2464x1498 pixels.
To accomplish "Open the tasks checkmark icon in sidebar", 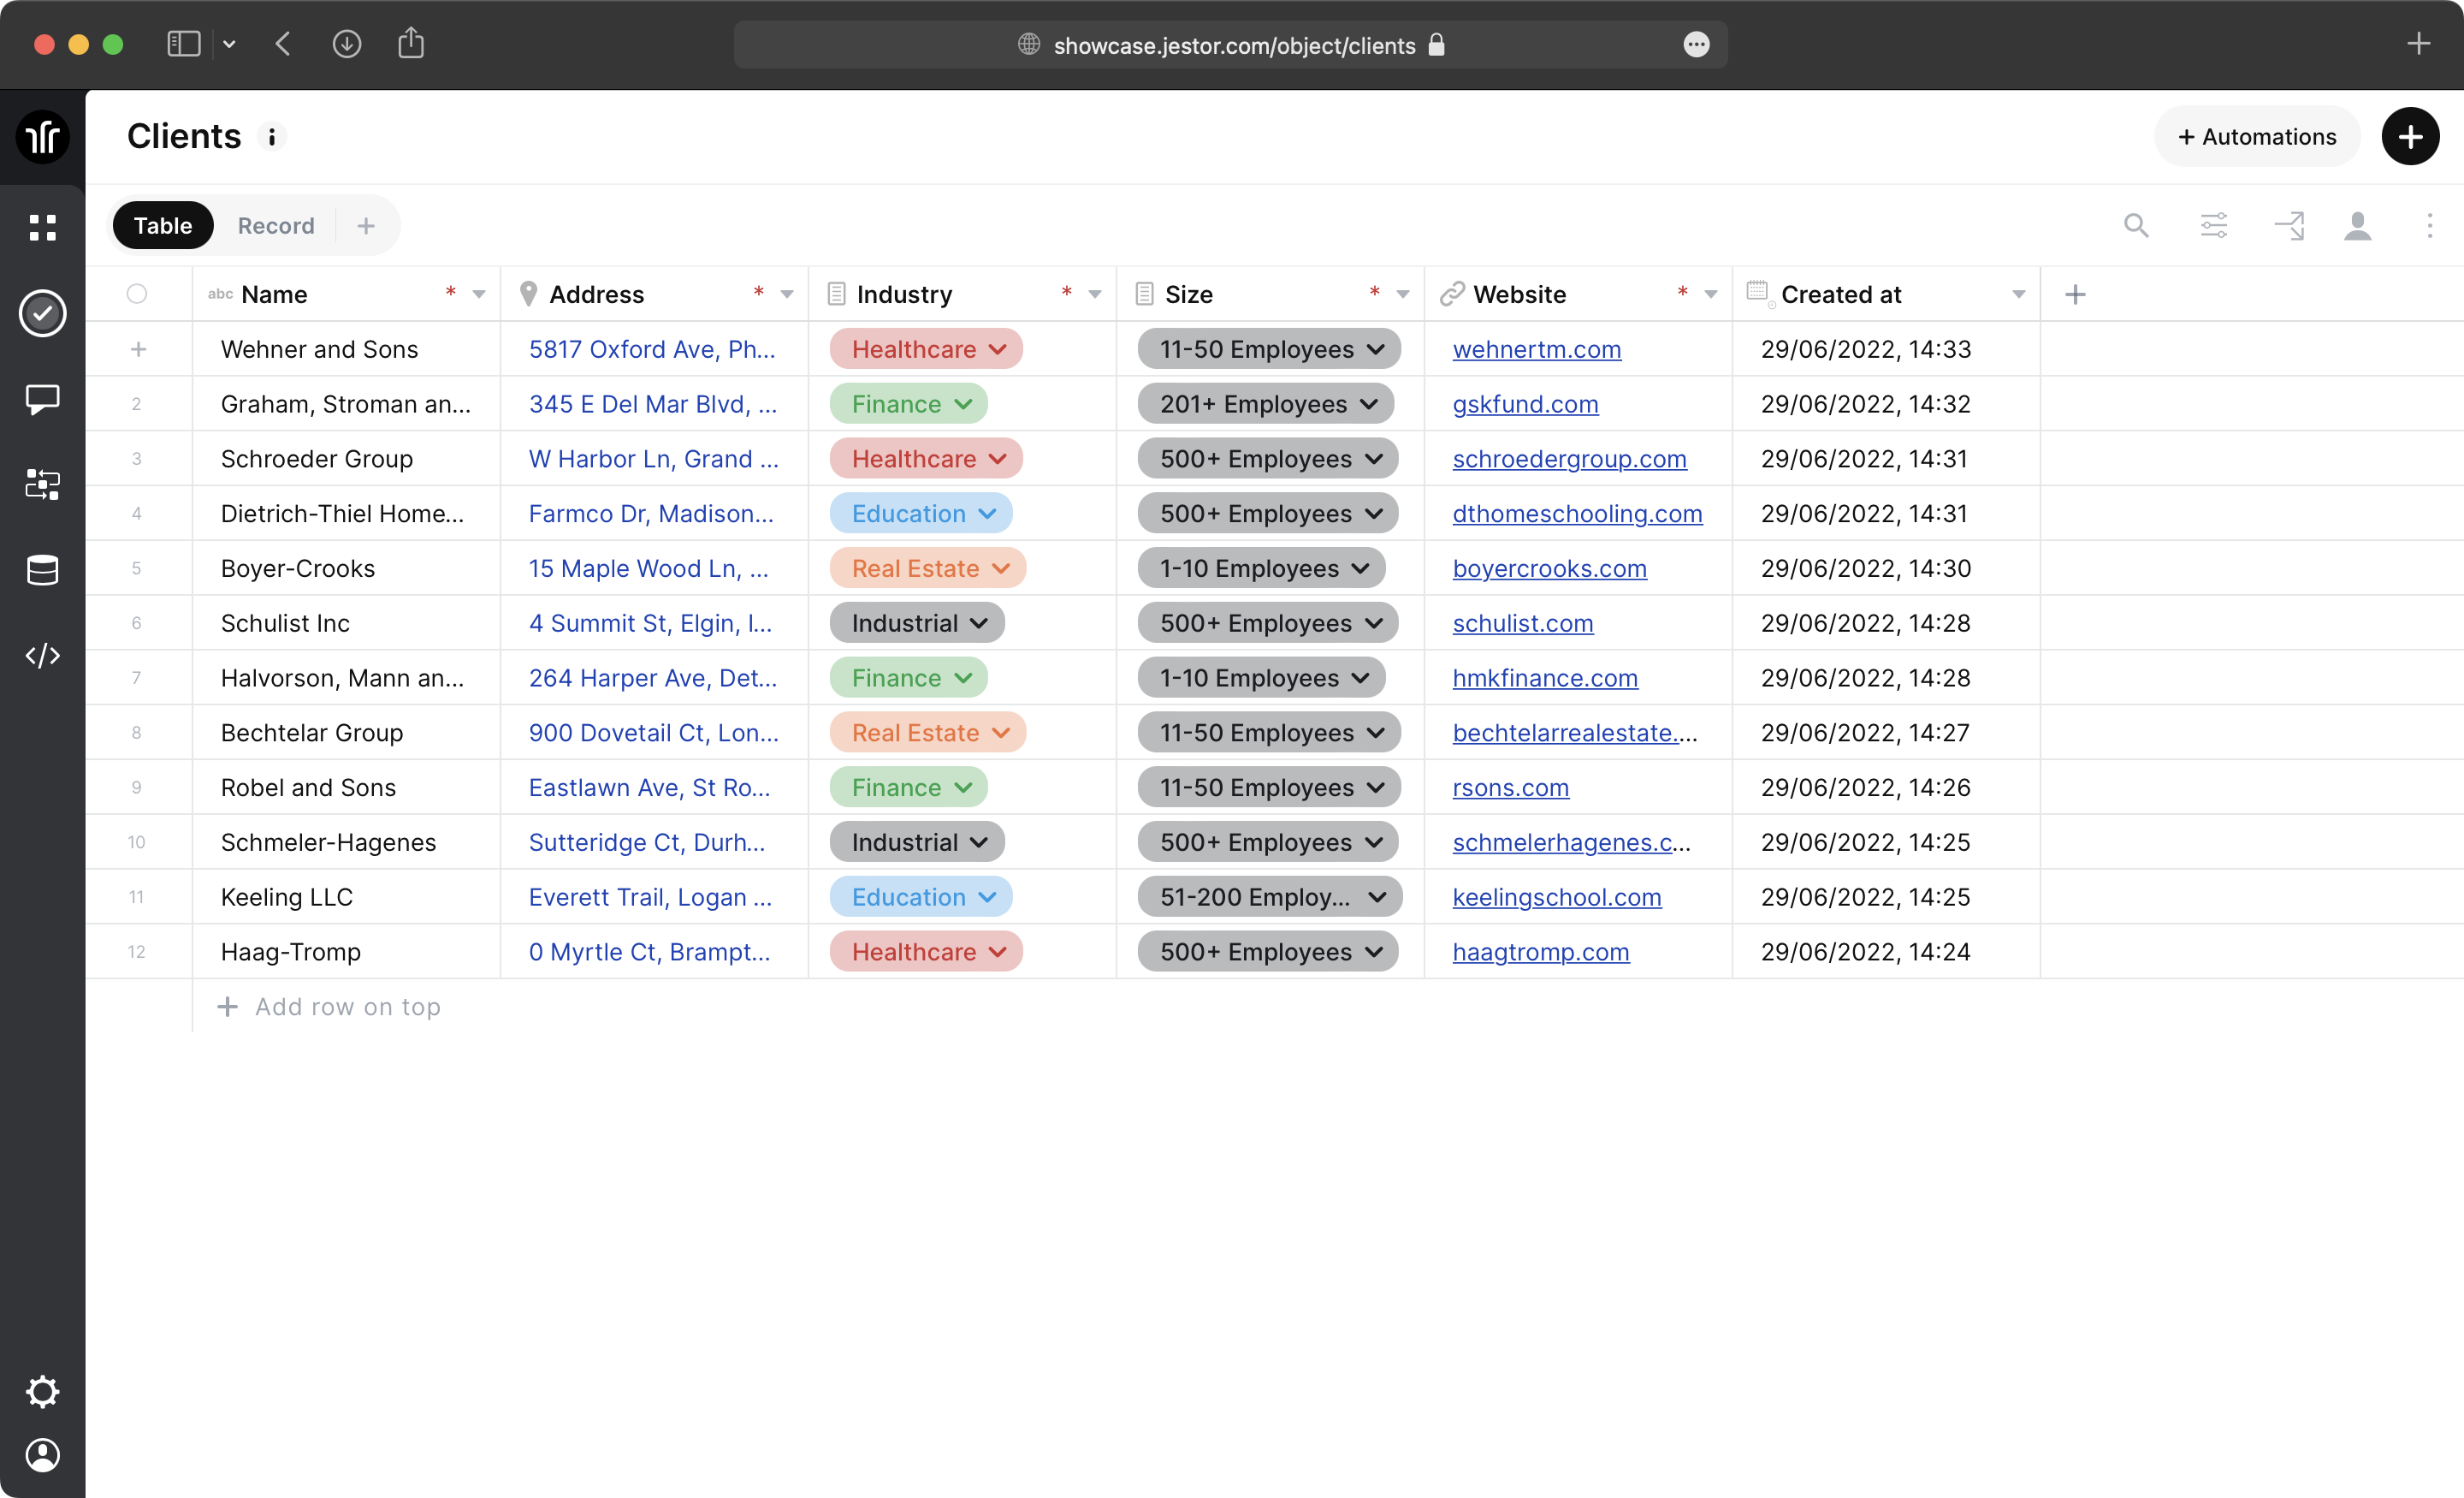I will [42, 313].
